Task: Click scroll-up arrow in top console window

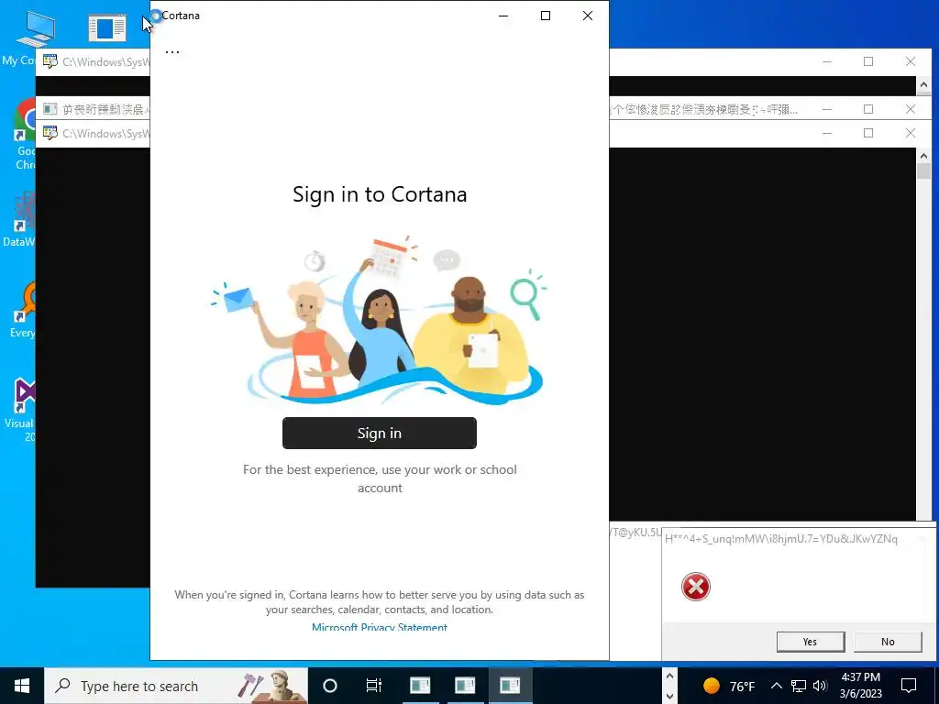Action: 923,85
